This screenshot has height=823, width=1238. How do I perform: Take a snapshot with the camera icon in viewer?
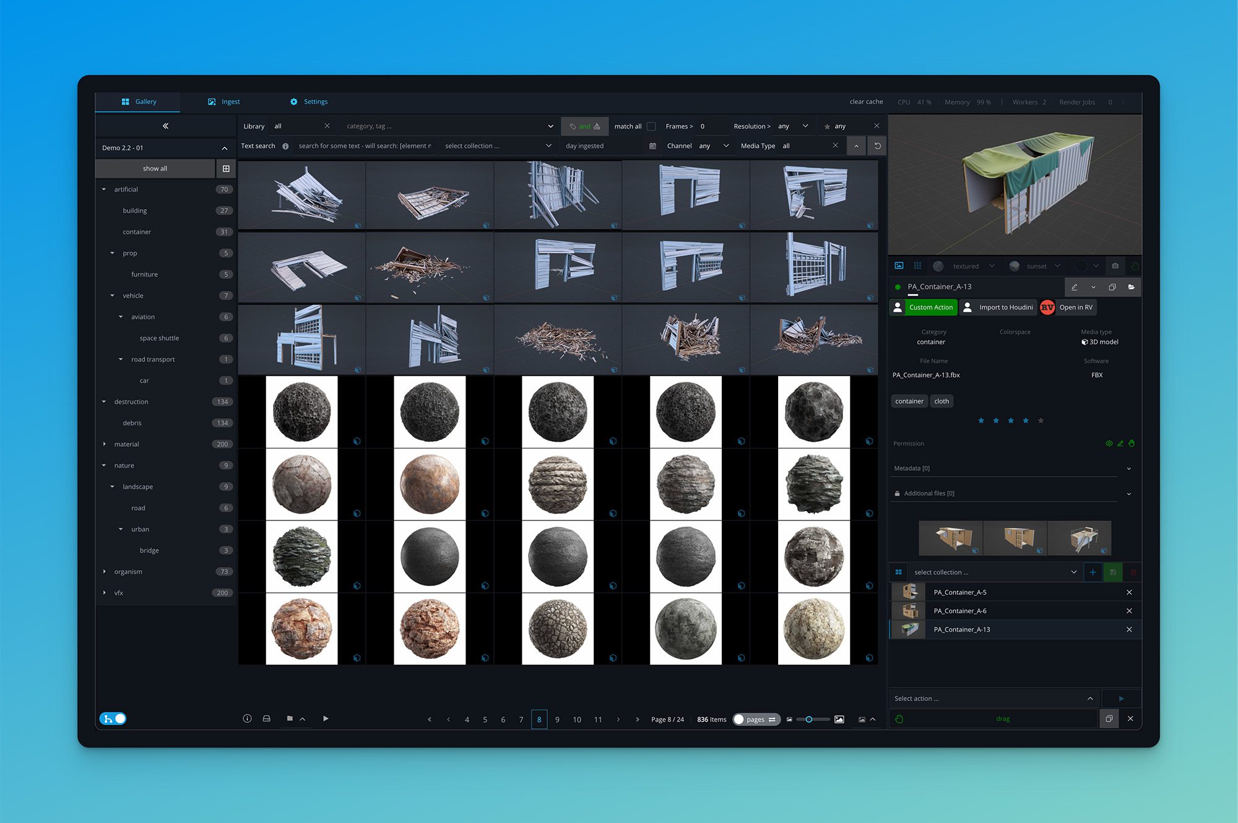click(x=1115, y=265)
